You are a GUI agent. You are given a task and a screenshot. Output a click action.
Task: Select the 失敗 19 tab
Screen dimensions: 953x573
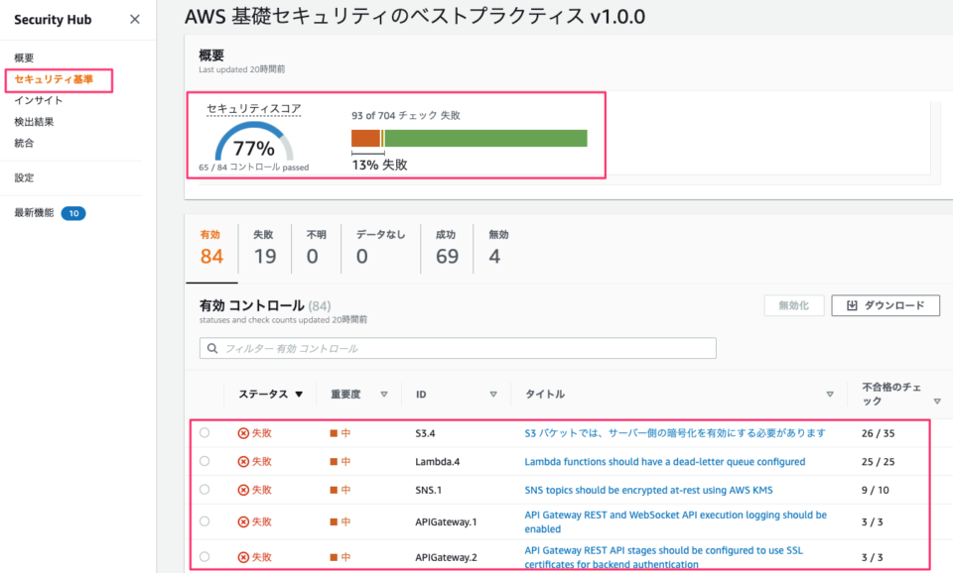click(264, 249)
